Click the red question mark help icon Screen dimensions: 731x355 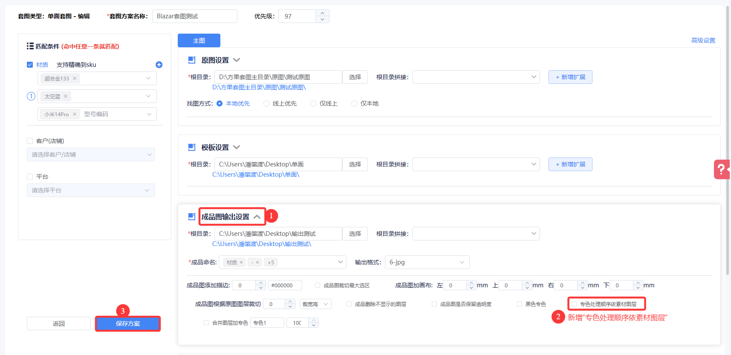tap(721, 169)
